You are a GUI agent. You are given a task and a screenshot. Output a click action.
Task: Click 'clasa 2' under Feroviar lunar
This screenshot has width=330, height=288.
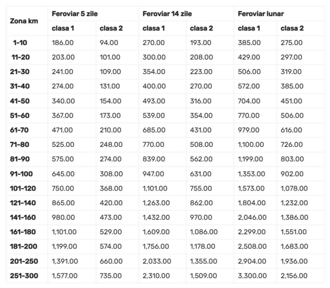point(292,28)
